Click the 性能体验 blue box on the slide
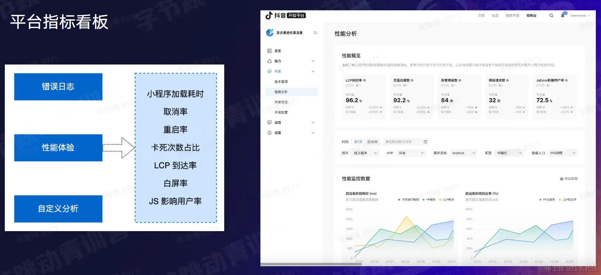The height and width of the screenshot is (275, 601). click(58, 147)
